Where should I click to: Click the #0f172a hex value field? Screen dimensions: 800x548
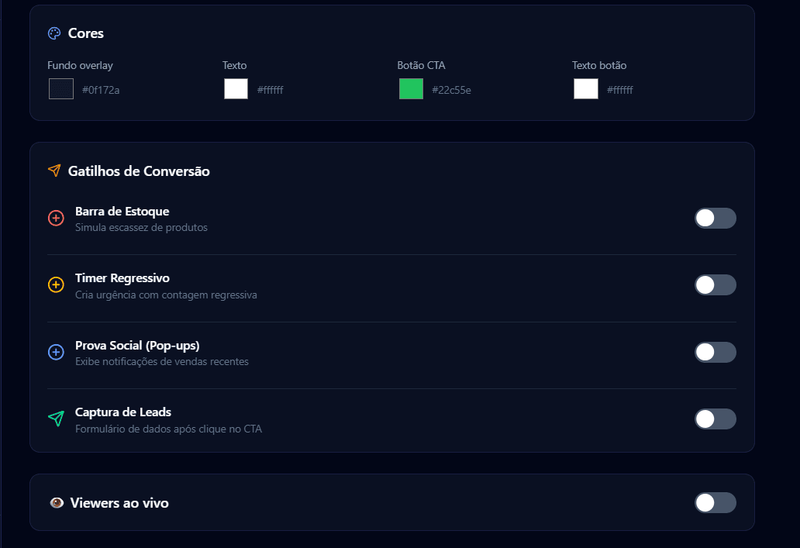point(101,91)
